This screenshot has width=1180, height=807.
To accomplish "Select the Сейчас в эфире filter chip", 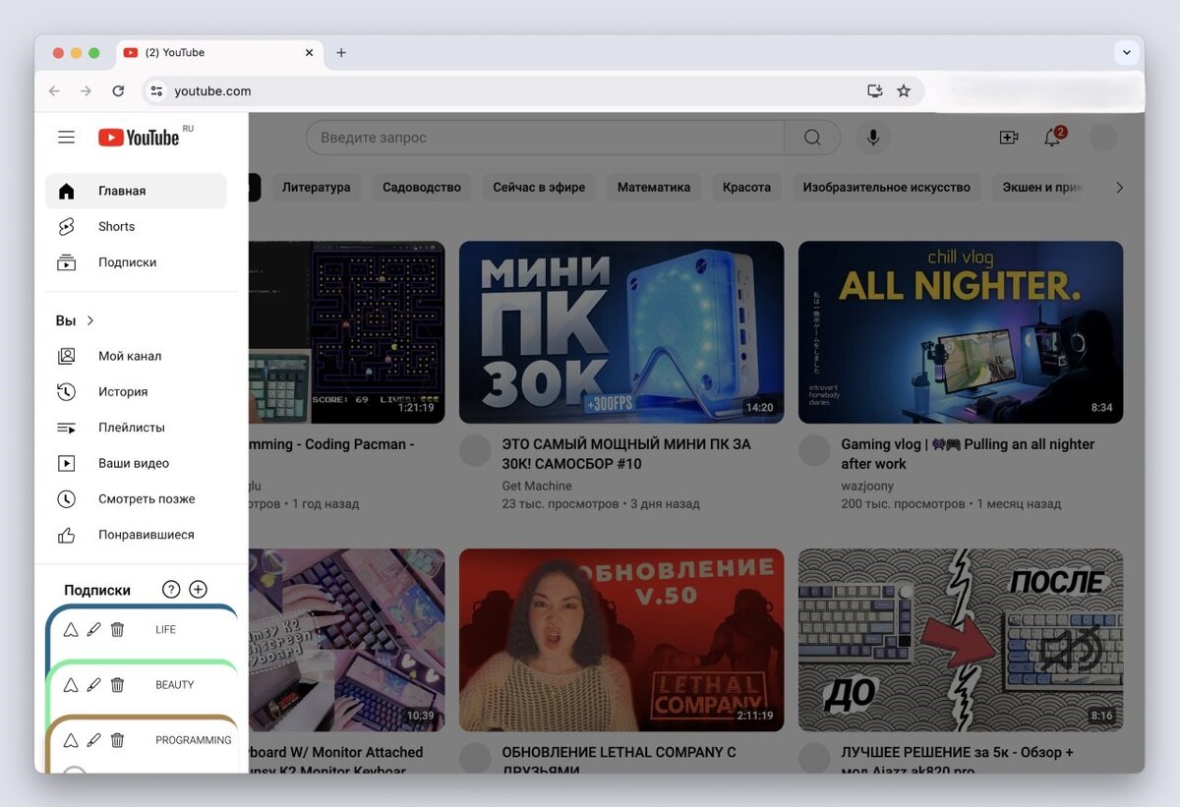I will point(539,187).
